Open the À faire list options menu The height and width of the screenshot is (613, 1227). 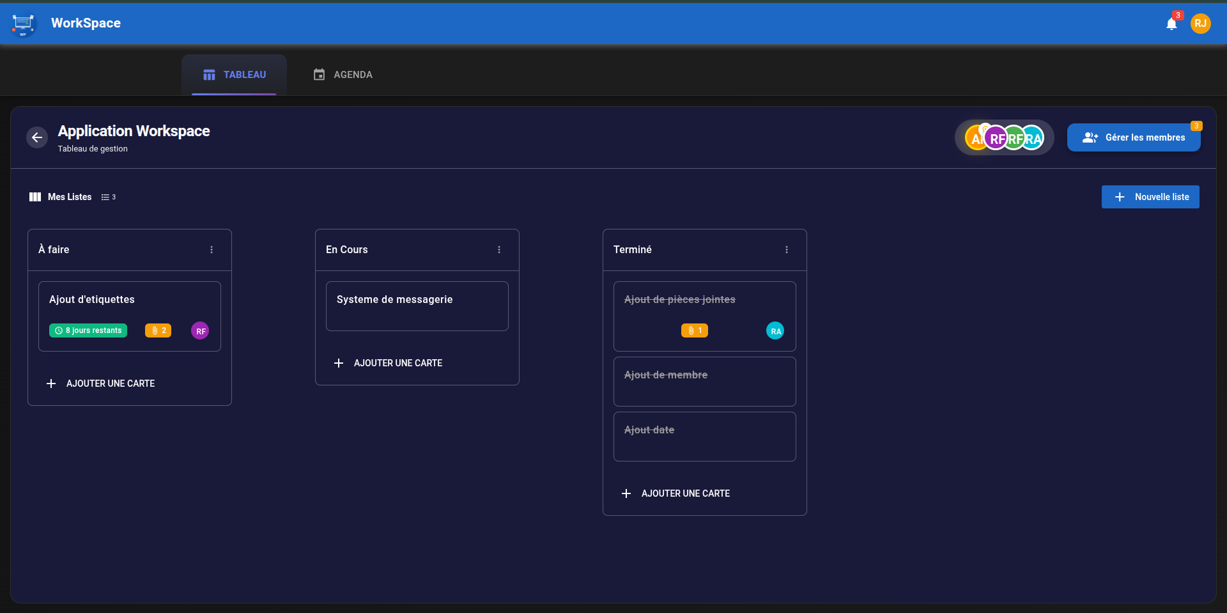212,250
